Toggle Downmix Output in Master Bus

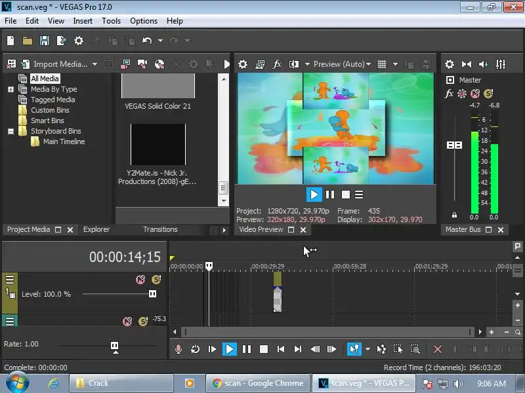(x=467, y=64)
